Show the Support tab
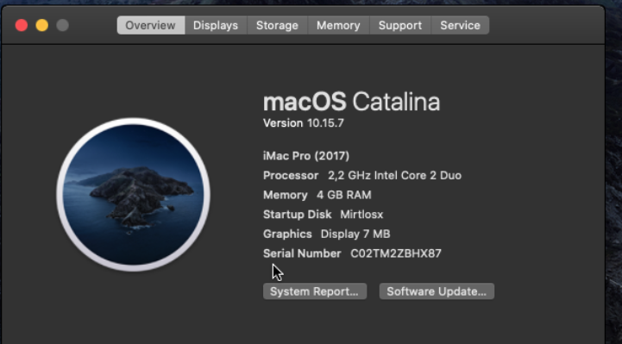 tap(400, 25)
